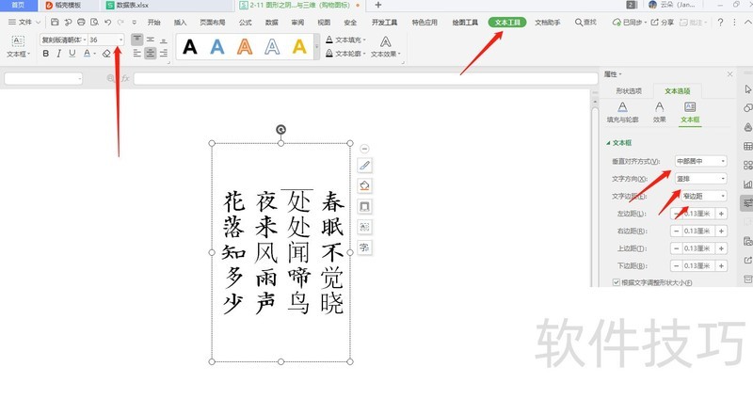This screenshot has height=399, width=753.
Task: Click the Redo arrow icon
Action: pyautogui.click(x=120, y=22)
